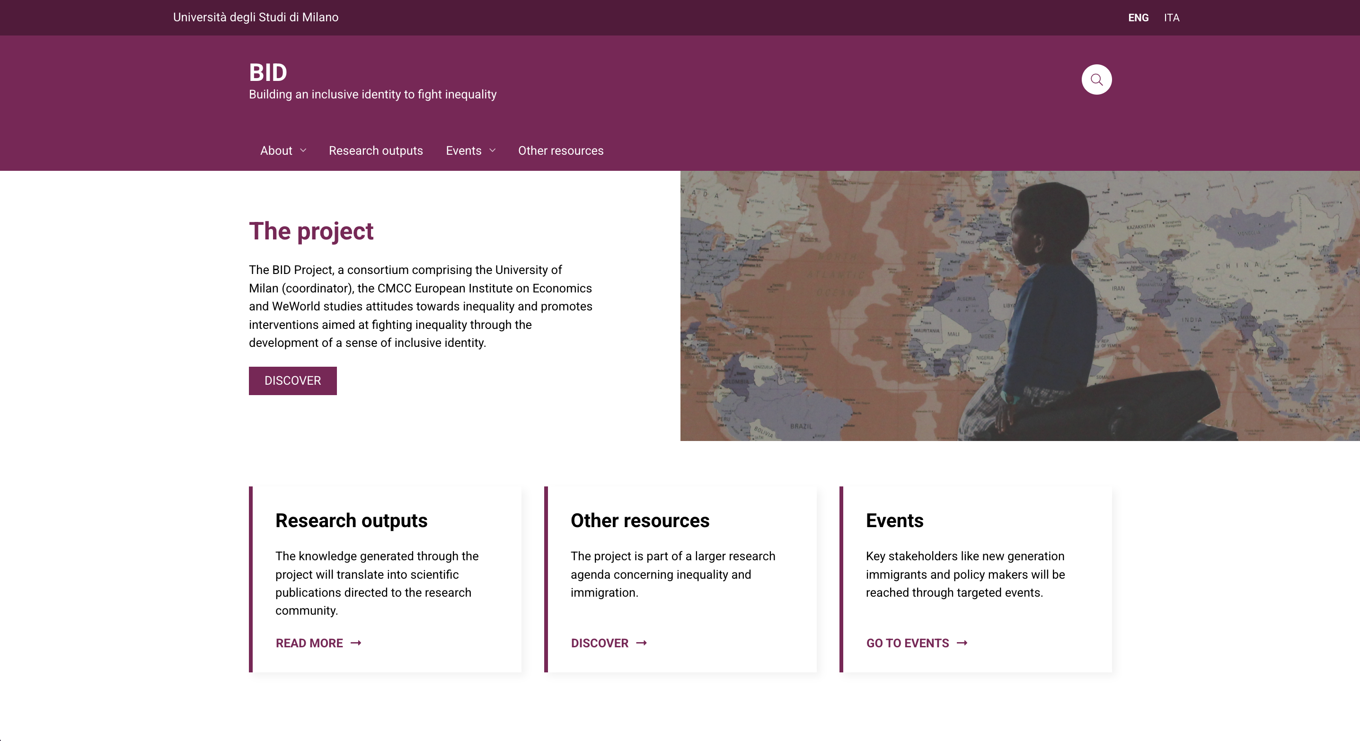
Task: Go to Other resources in the navigation bar
Action: (x=560, y=150)
